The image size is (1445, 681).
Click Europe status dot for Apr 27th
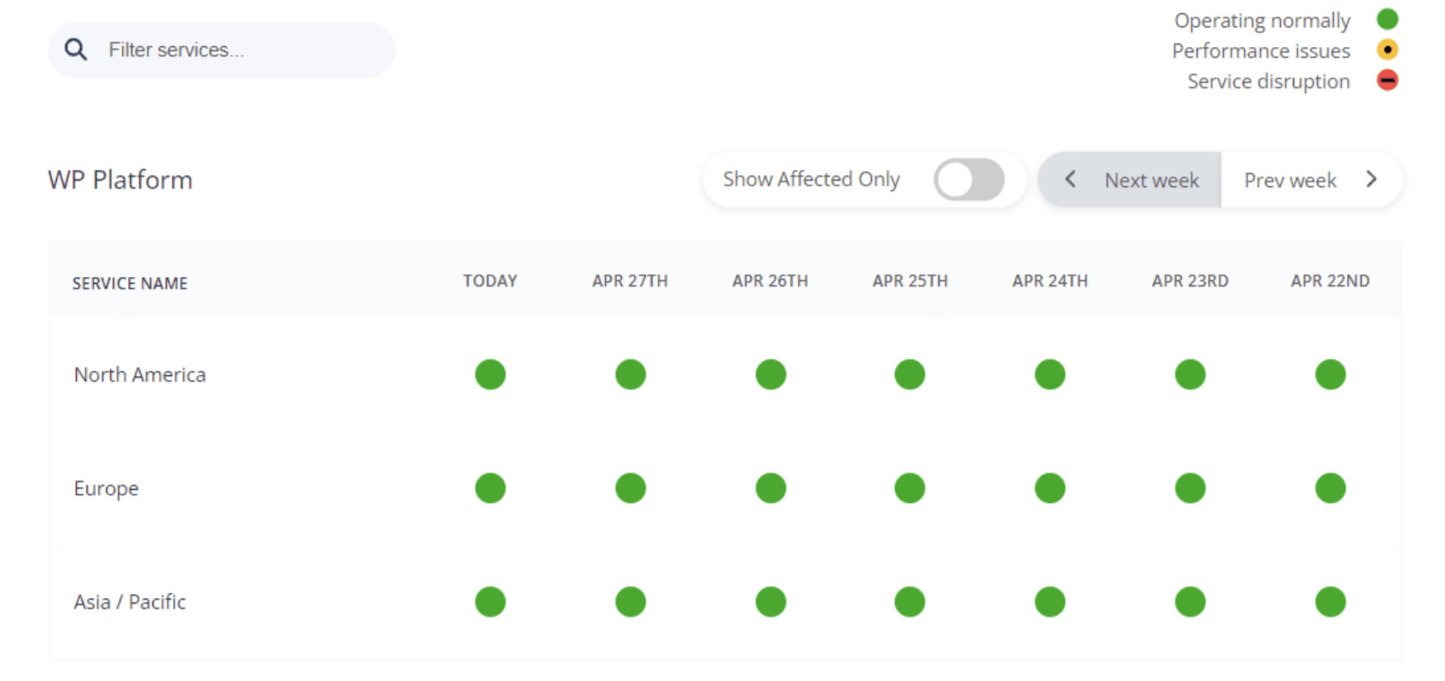[x=630, y=488]
